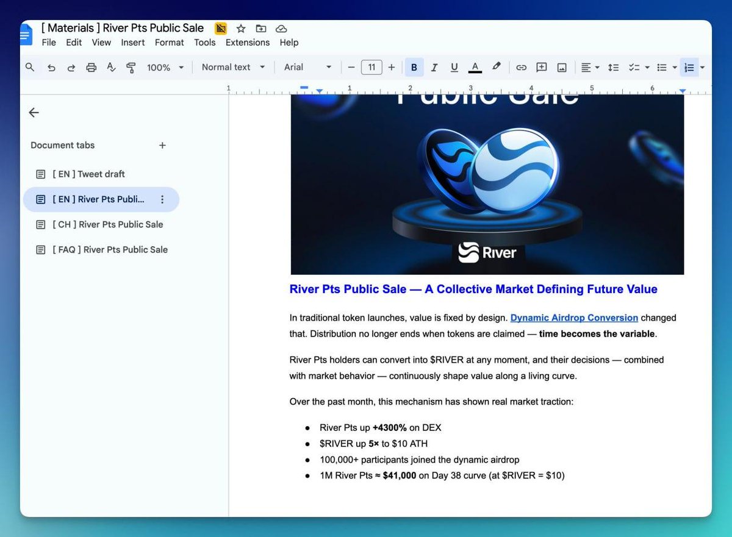Star this document with the star icon
Image resolution: width=732 pixels, height=537 pixels.
pos(241,29)
